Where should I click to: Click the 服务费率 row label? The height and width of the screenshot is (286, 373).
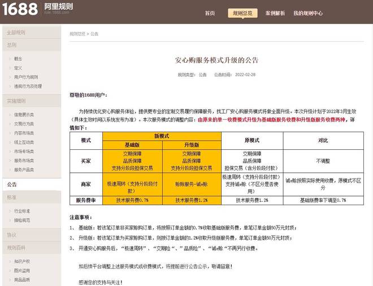pyautogui.click(x=86, y=200)
